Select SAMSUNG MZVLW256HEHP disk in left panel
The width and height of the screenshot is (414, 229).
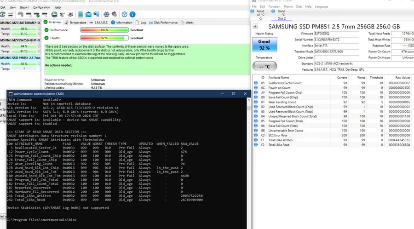tap(20, 46)
